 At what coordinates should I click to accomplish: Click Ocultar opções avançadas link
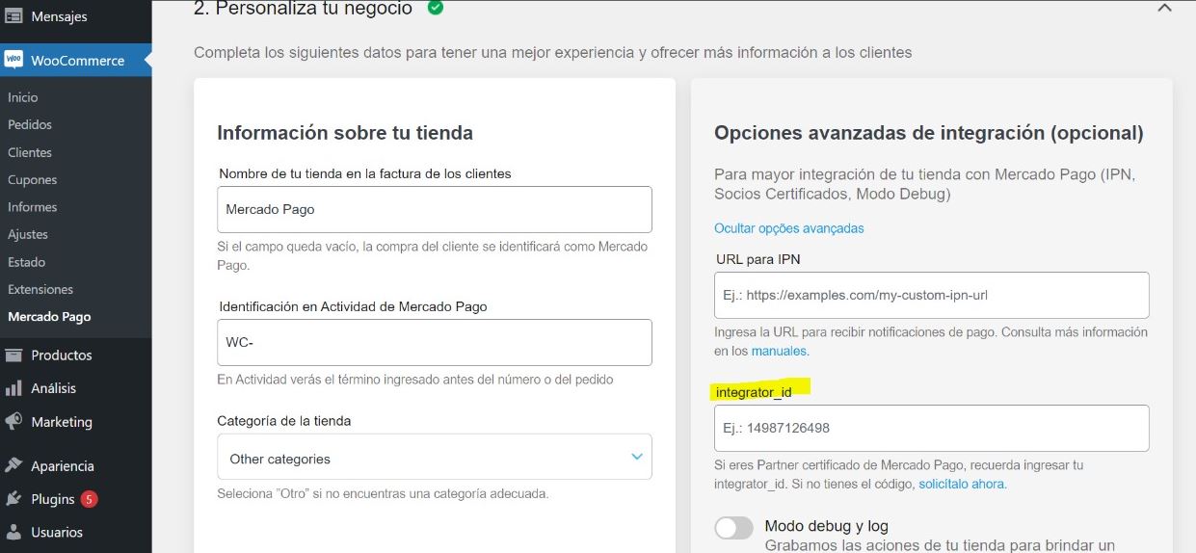point(789,228)
